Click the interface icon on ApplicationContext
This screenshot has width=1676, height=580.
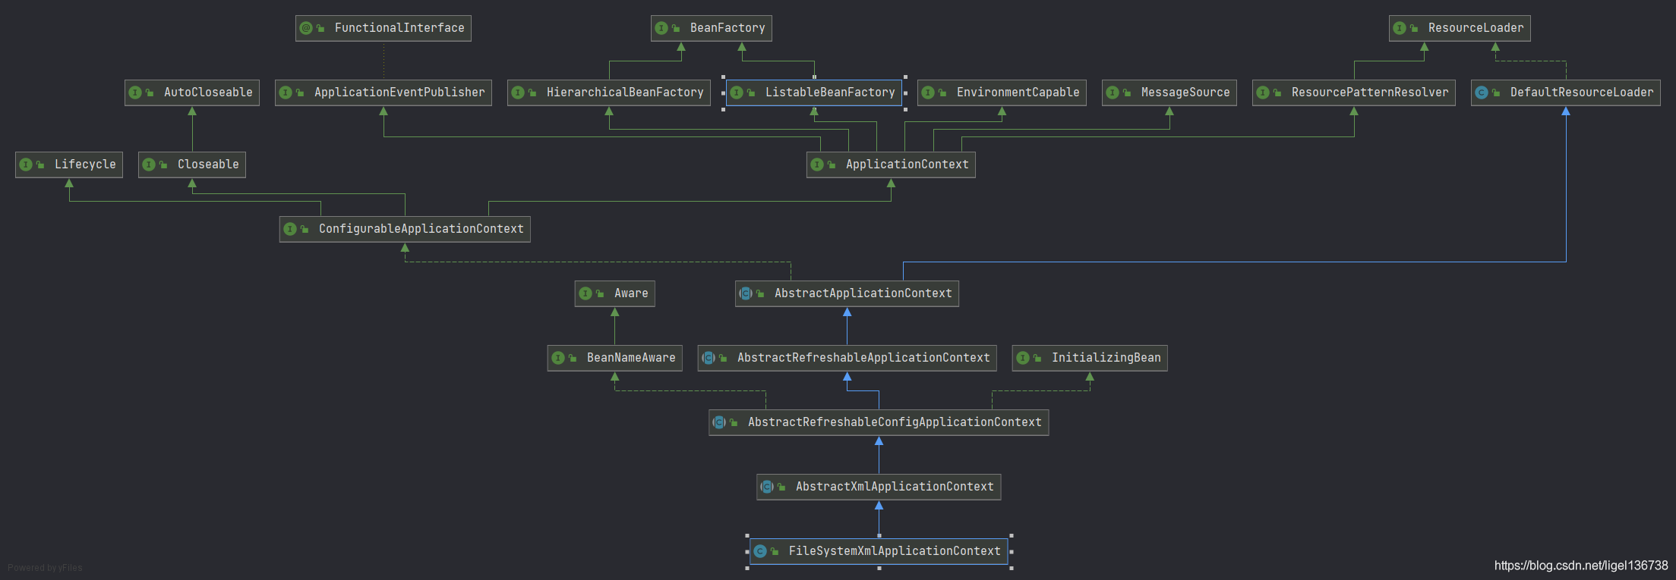817,165
